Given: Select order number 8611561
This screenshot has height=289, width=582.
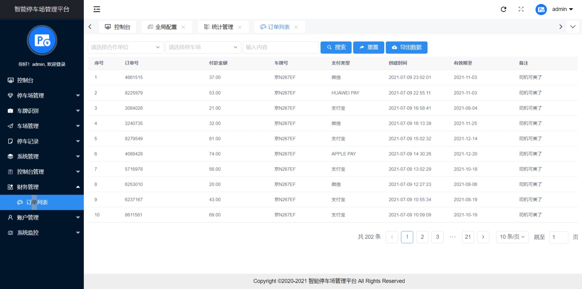Looking at the screenshot, I should click(133, 215).
